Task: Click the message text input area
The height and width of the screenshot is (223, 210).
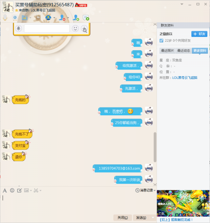Action: pyautogui.click(x=78, y=203)
